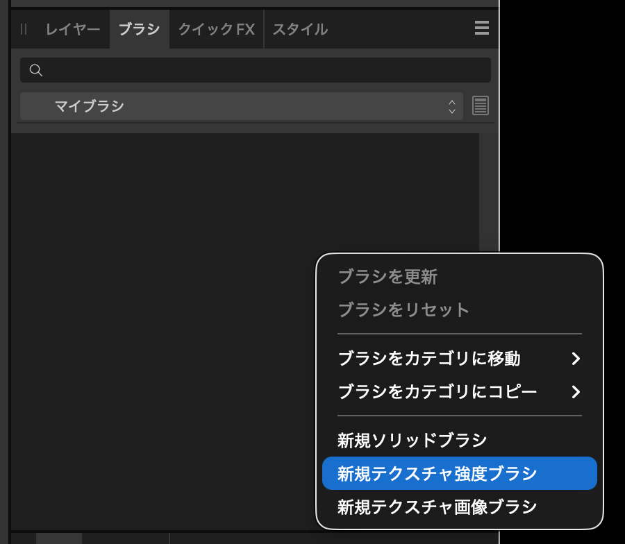The image size is (625, 544).
Task: Open the クイックFX tab
Action: (216, 28)
